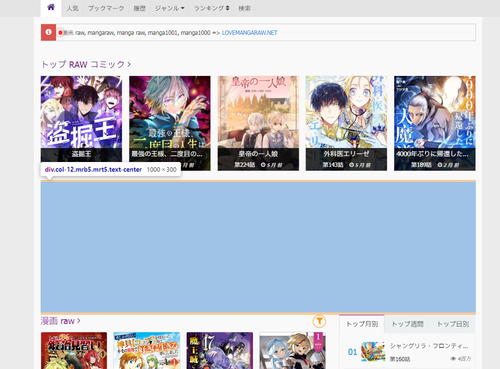Click the red info icon in notice bar
Screen dimensions: 500x369
[x=48, y=32]
